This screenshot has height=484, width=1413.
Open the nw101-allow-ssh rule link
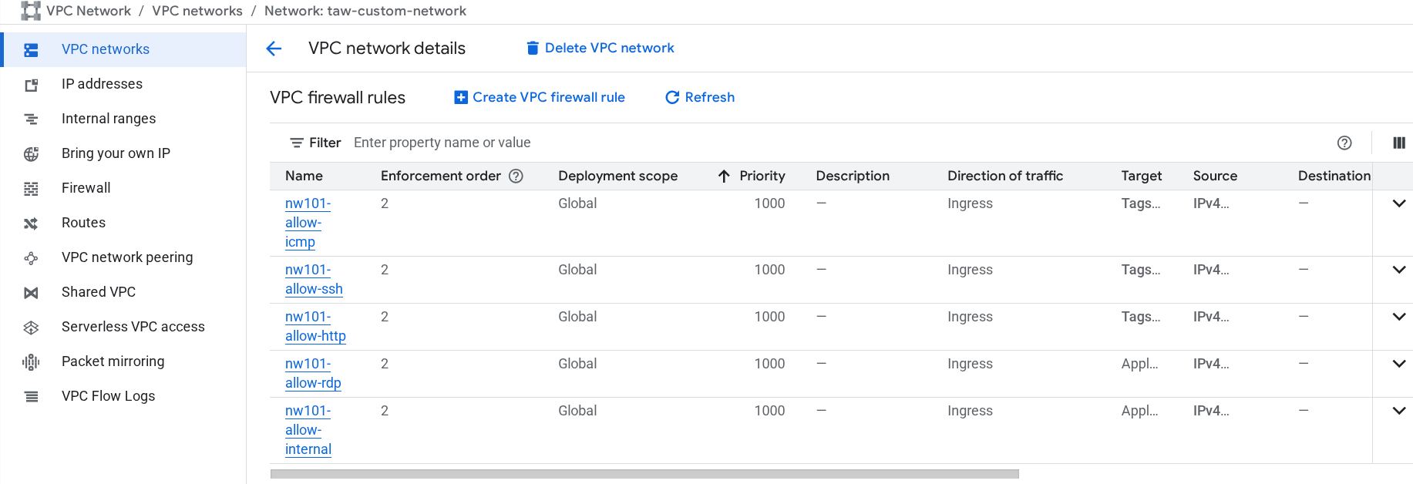314,280
